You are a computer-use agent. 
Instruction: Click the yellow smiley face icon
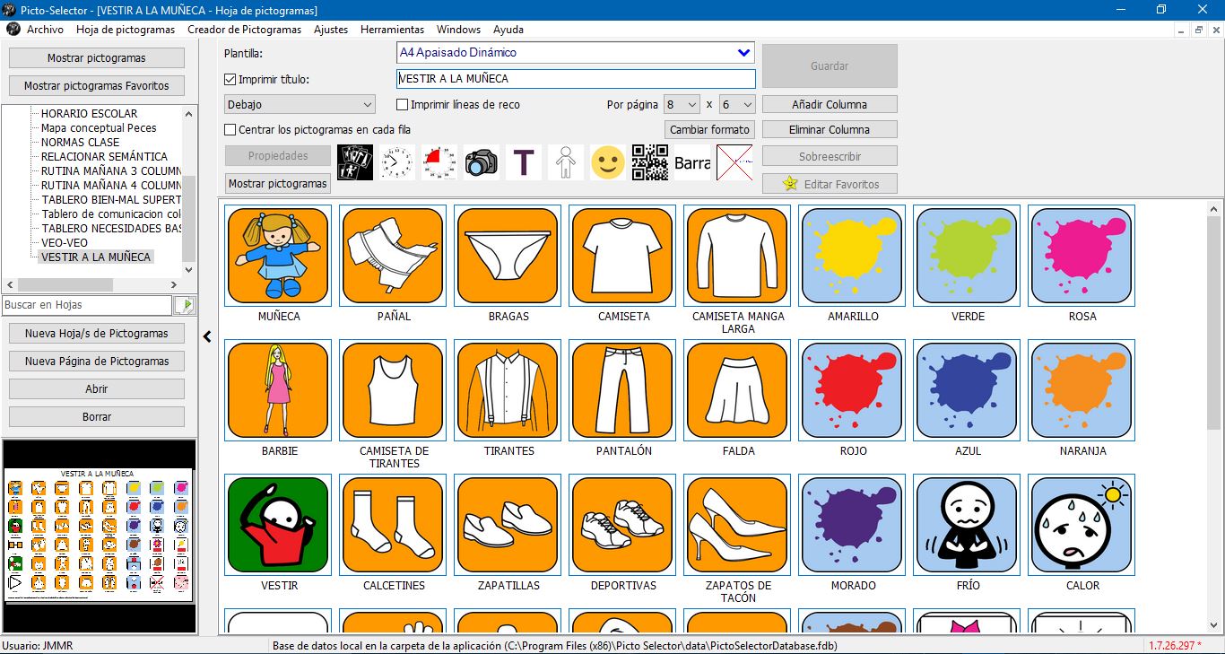tap(608, 162)
